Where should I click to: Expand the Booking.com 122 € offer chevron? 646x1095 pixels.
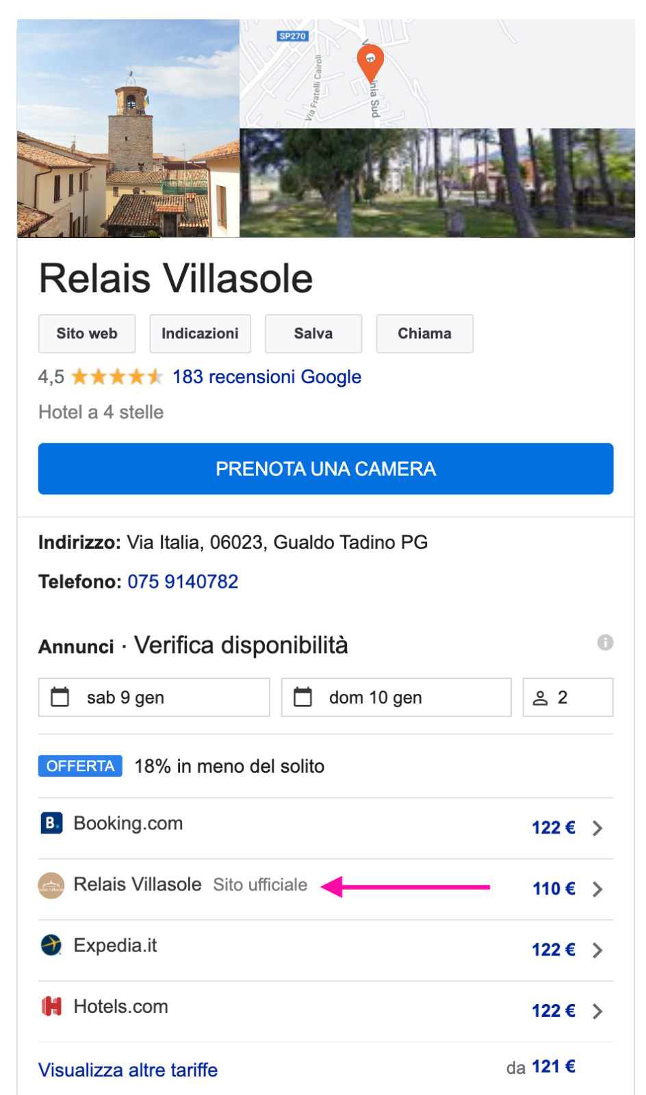pyautogui.click(x=597, y=828)
